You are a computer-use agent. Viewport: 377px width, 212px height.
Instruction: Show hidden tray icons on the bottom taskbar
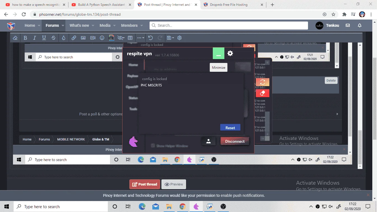(311, 206)
